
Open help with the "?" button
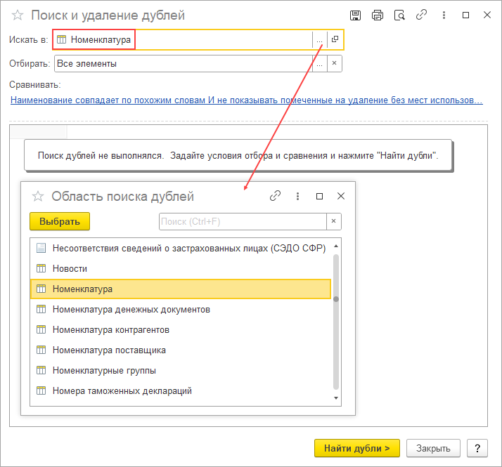(x=477, y=448)
